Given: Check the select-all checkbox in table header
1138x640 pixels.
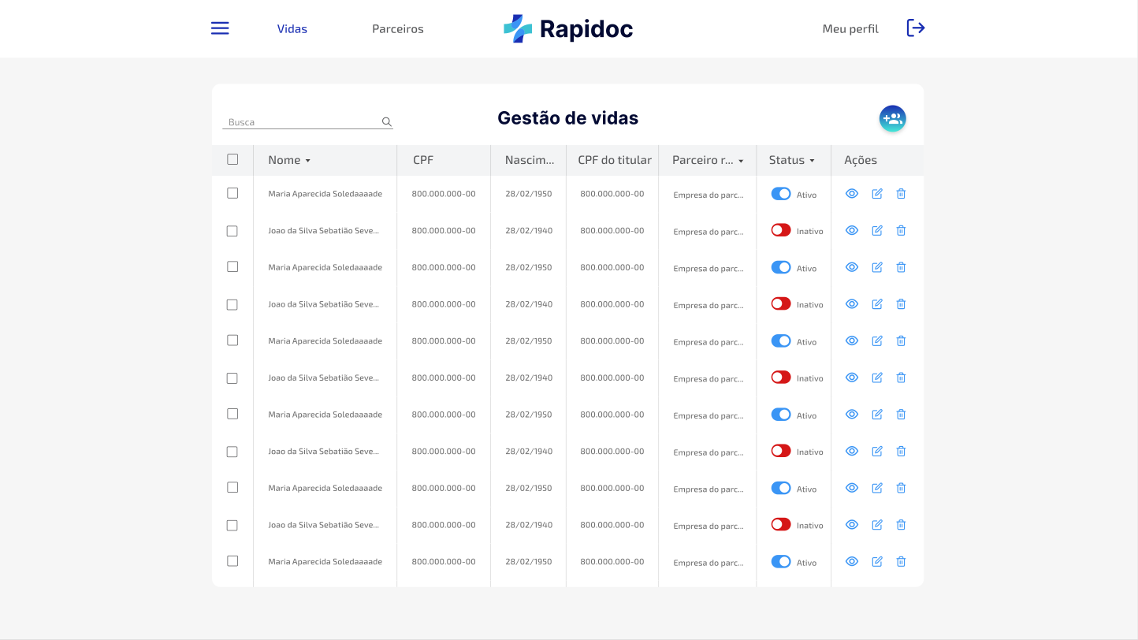Looking at the screenshot, I should tap(232, 159).
